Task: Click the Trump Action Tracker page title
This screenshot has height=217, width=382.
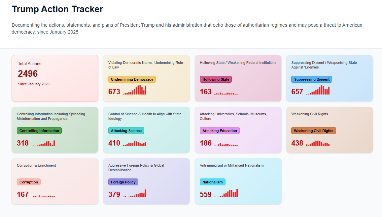Action: [57, 9]
